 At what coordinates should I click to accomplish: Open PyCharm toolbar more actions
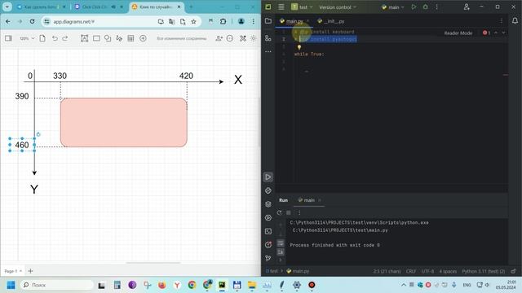437,7
